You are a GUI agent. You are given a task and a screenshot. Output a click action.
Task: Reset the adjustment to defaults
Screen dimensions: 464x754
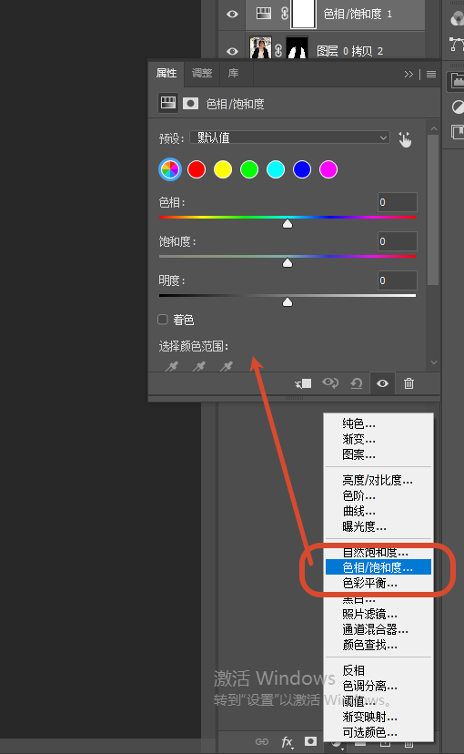coord(357,383)
